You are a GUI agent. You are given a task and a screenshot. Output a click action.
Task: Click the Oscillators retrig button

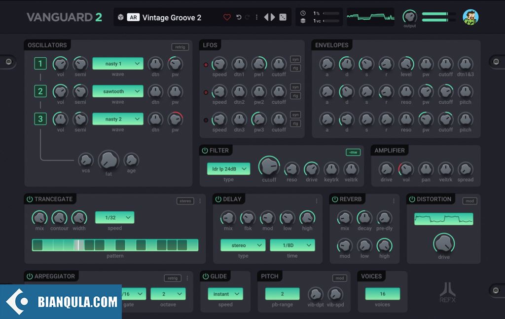180,47
